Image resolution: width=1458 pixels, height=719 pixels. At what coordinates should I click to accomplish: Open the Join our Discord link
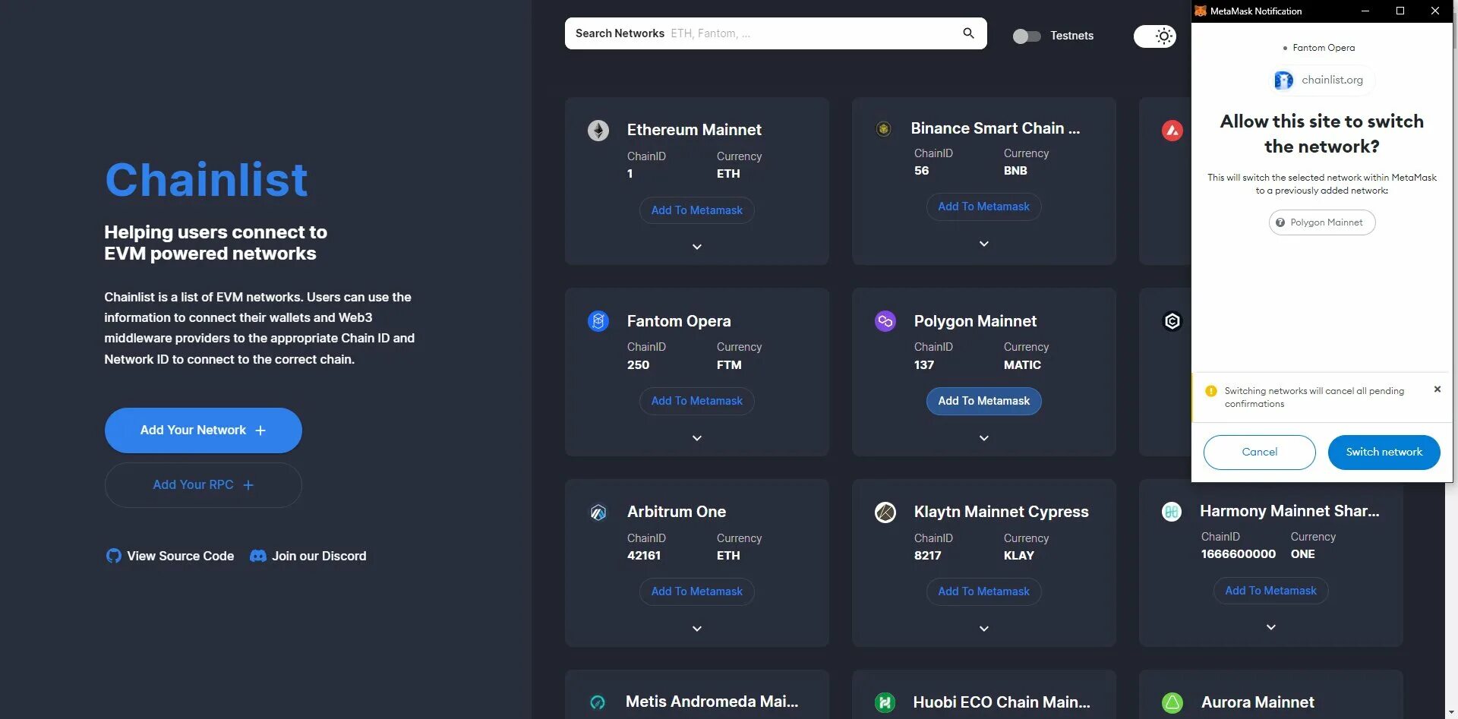308,556
